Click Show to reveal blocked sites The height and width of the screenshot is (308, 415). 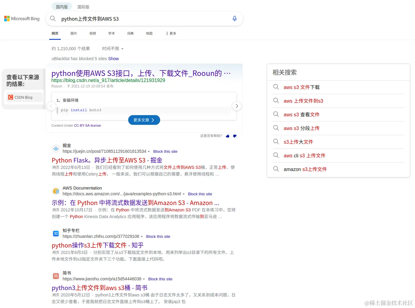pyautogui.click(x=113, y=59)
